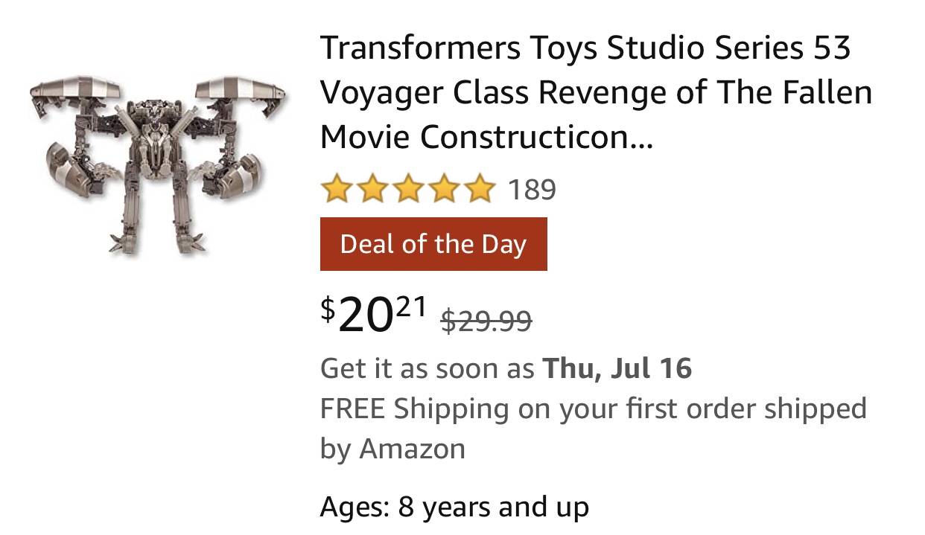Click the crossed-out $29.99 list price
Image resolution: width=925 pixels, height=535 pixels.
(x=486, y=321)
